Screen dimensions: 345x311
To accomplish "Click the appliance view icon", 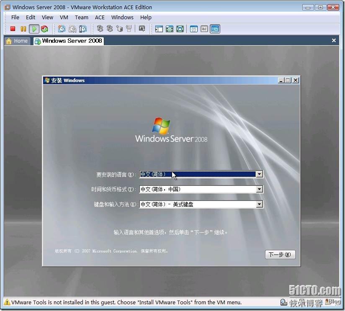I will click(x=204, y=29).
